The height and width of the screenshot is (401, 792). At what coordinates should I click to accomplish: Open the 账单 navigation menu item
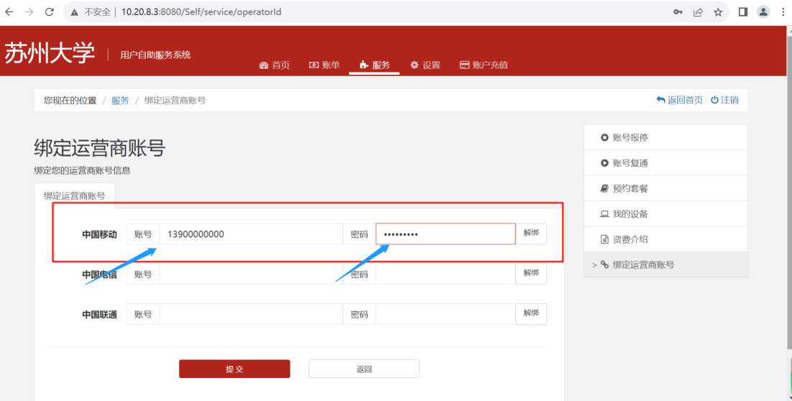(x=324, y=65)
